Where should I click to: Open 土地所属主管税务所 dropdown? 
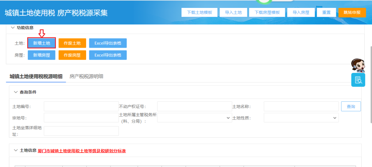coord(195,118)
